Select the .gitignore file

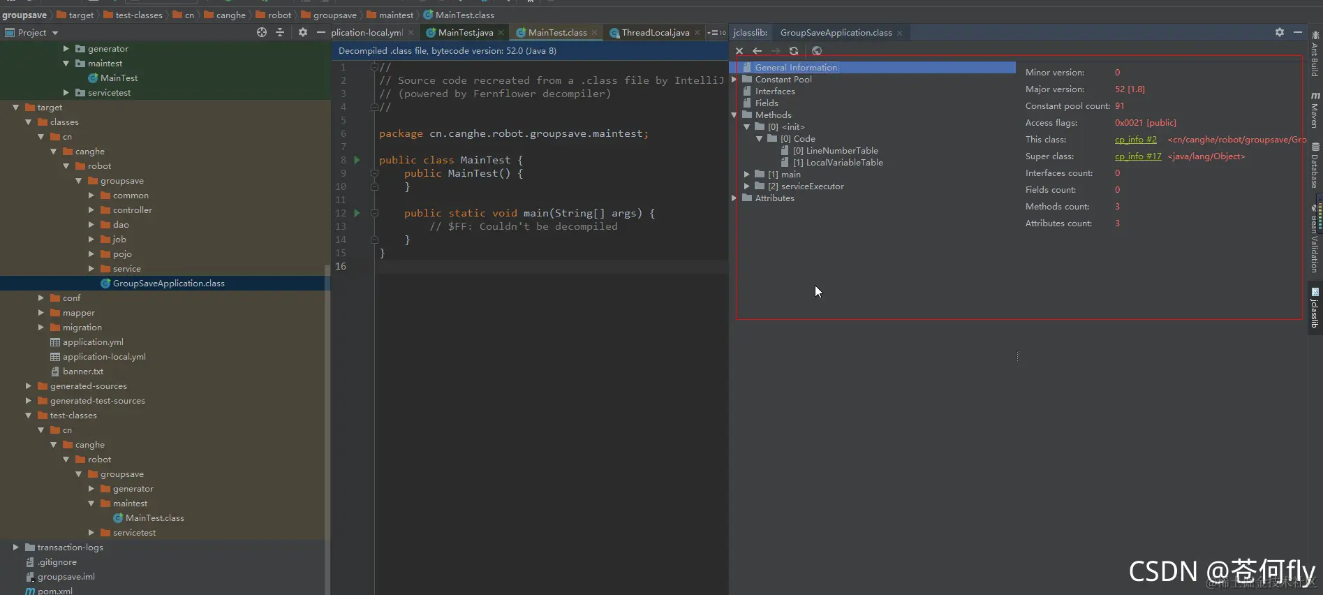click(x=57, y=562)
